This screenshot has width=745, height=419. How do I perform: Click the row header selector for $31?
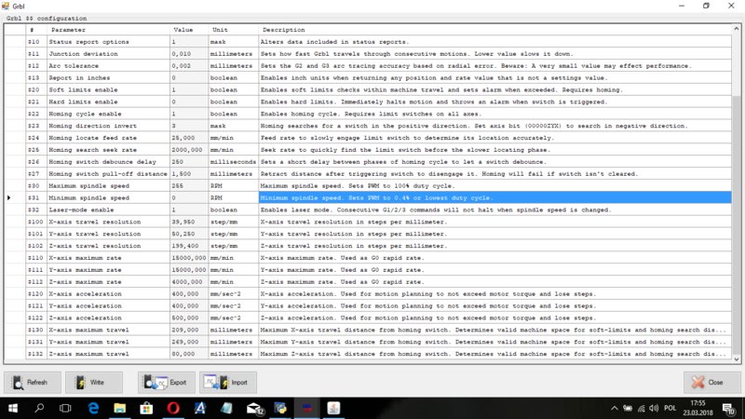(15, 197)
